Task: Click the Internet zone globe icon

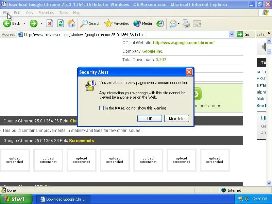Action: tap(224, 190)
